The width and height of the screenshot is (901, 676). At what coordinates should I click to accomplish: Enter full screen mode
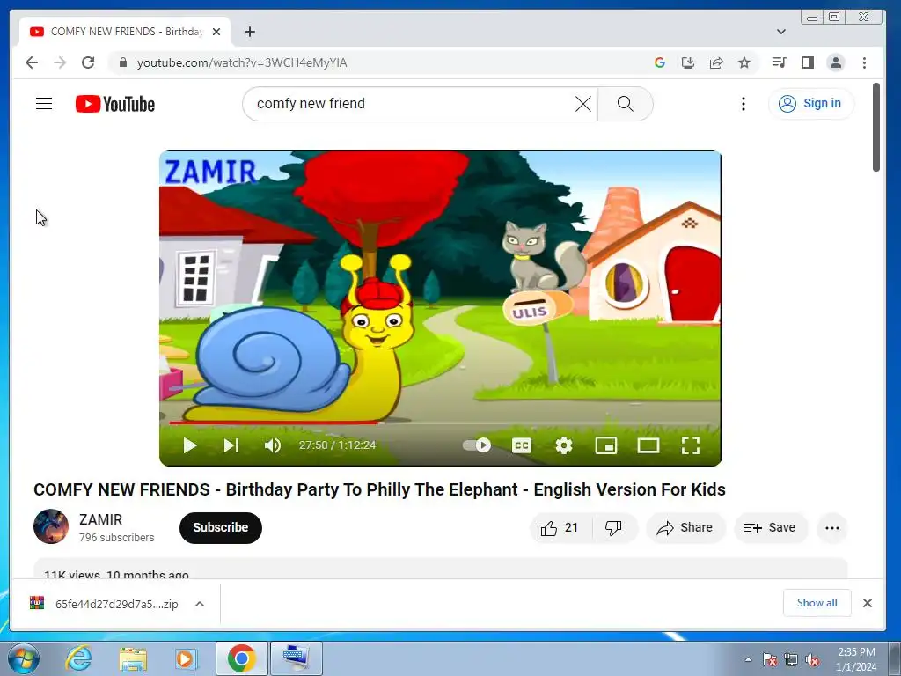pyautogui.click(x=691, y=445)
